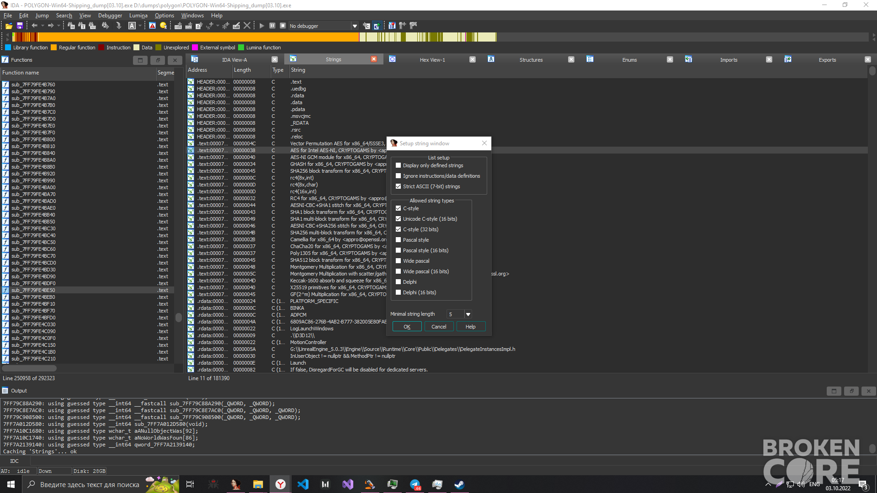Screen dimensions: 877x493
Task: Switch to the Hex View-1 tab
Action: pyautogui.click(x=432, y=60)
